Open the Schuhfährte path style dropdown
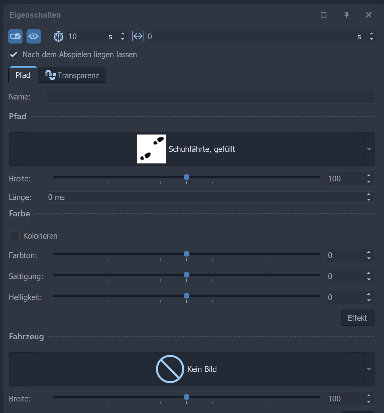 click(x=369, y=149)
